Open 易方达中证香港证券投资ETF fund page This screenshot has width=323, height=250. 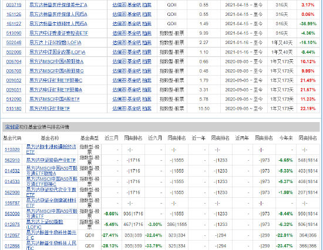(x=59, y=33)
